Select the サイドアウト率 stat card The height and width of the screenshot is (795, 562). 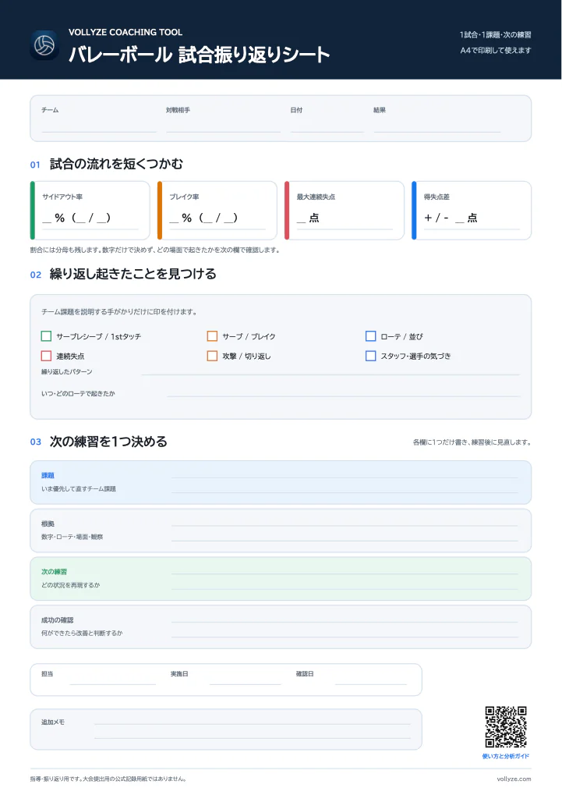pos(90,211)
